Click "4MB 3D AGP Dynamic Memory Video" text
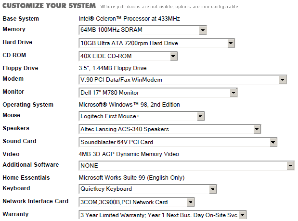The width and height of the screenshot is (298, 221). (129, 154)
